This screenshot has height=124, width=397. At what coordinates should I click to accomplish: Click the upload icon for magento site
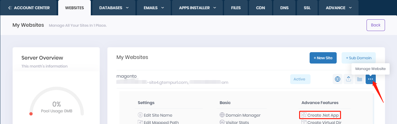tap(348, 79)
